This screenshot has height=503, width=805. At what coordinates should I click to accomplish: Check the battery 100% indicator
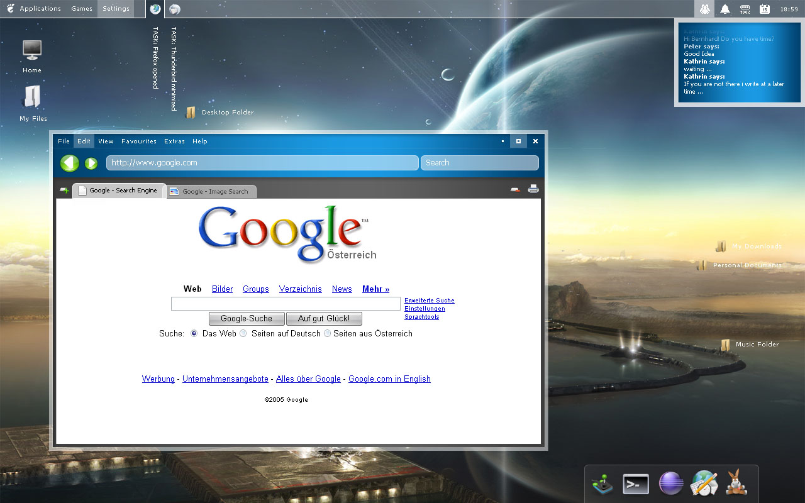745,9
